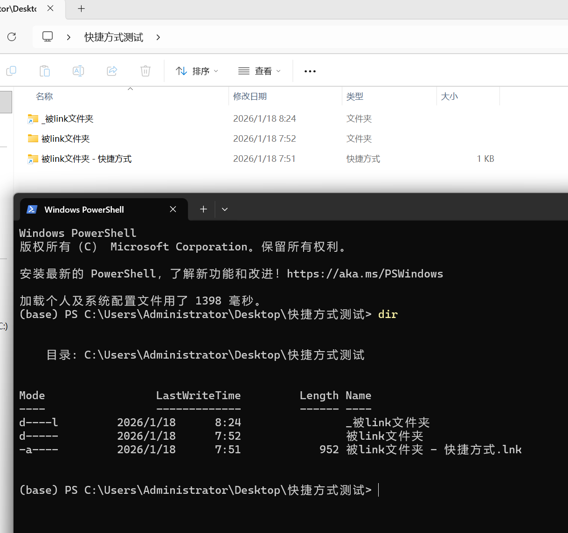The height and width of the screenshot is (533, 568).
Task: Click the PowerShell icon on the terminal tab
Action: [x=32, y=209]
